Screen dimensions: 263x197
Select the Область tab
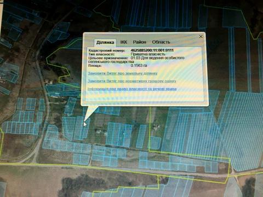[x=161, y=42]
